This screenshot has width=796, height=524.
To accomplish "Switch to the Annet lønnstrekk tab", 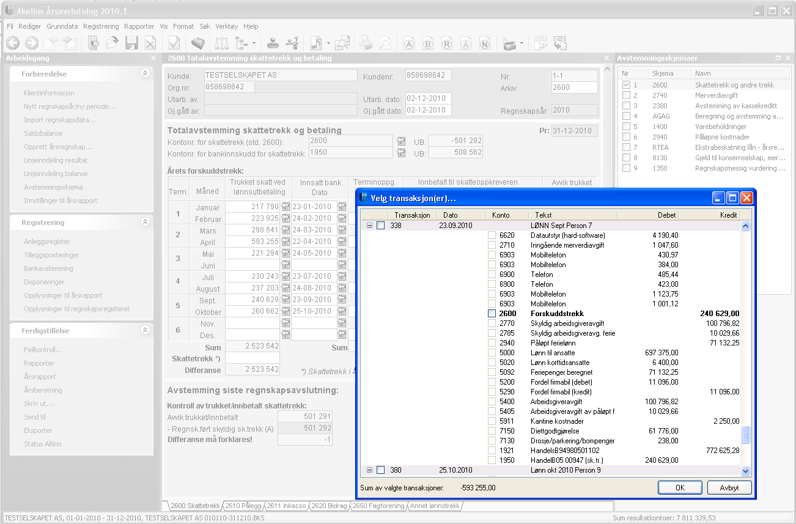I will 435,506.
